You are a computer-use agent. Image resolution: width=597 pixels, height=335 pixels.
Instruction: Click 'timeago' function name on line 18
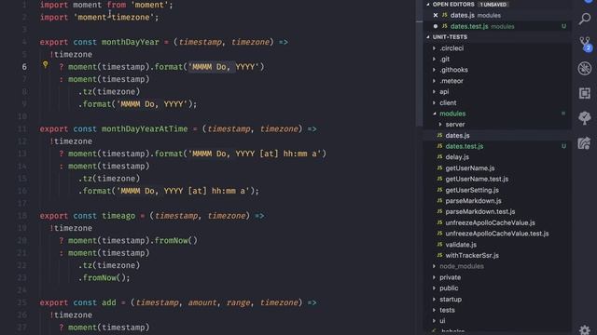click(118, 216)
